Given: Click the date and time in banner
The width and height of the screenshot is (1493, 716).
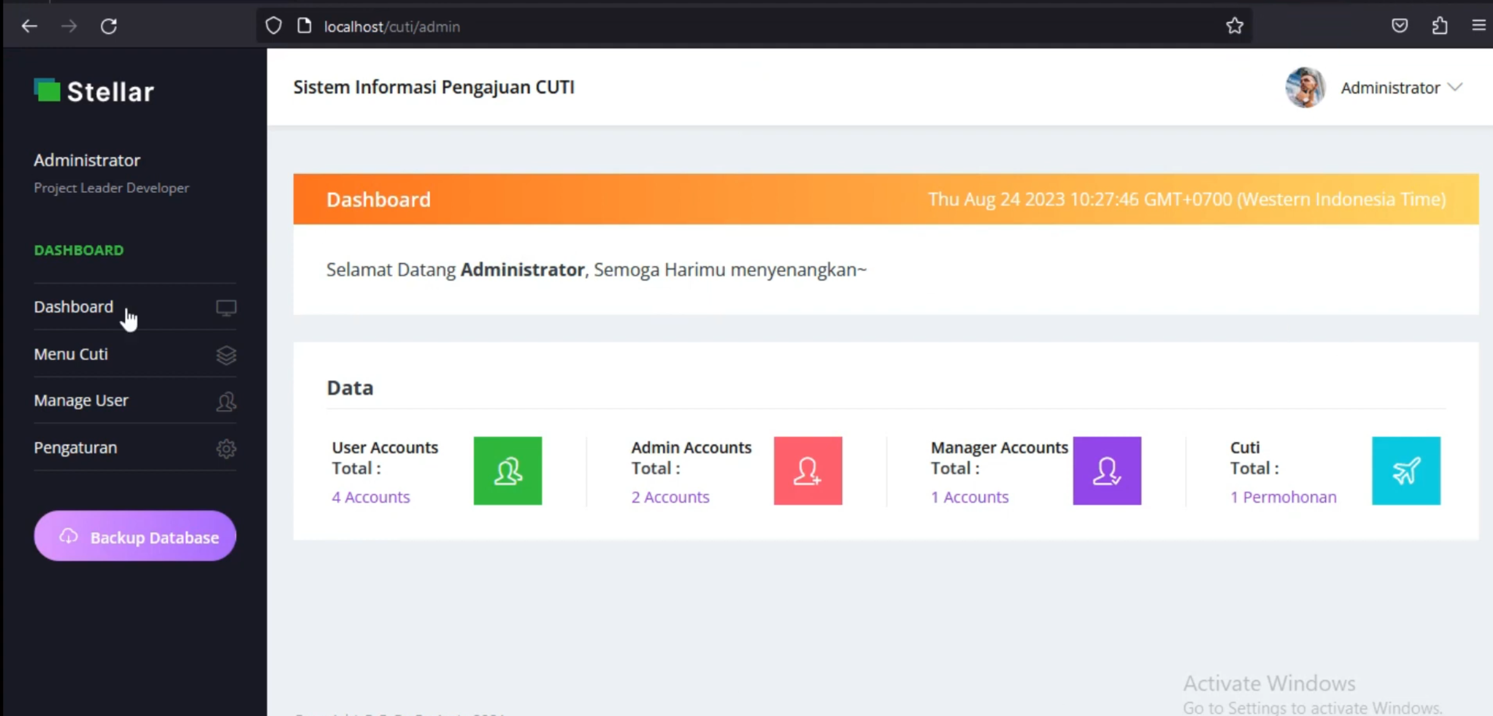Looking at the screenshot, I should pyautogui.click(x=1187, y=199).
